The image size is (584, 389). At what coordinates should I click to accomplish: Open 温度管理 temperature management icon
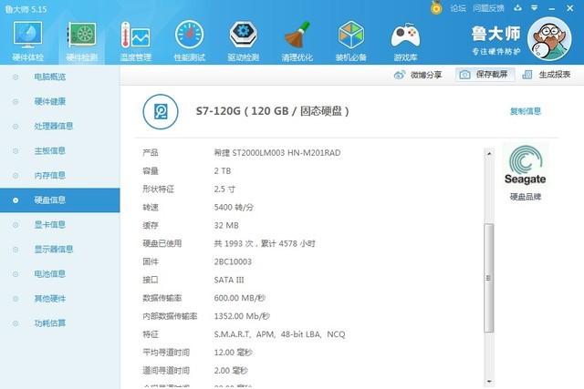[x=135, y=35]
